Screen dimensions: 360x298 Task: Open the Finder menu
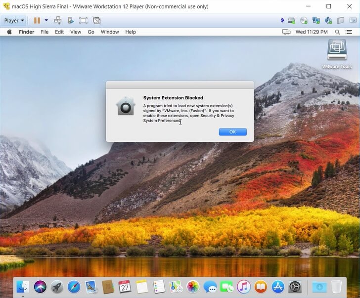click(26, 32)
